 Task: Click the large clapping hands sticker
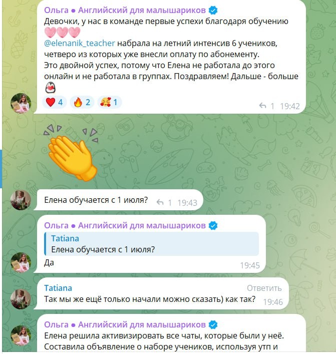[x=71, y=152]
